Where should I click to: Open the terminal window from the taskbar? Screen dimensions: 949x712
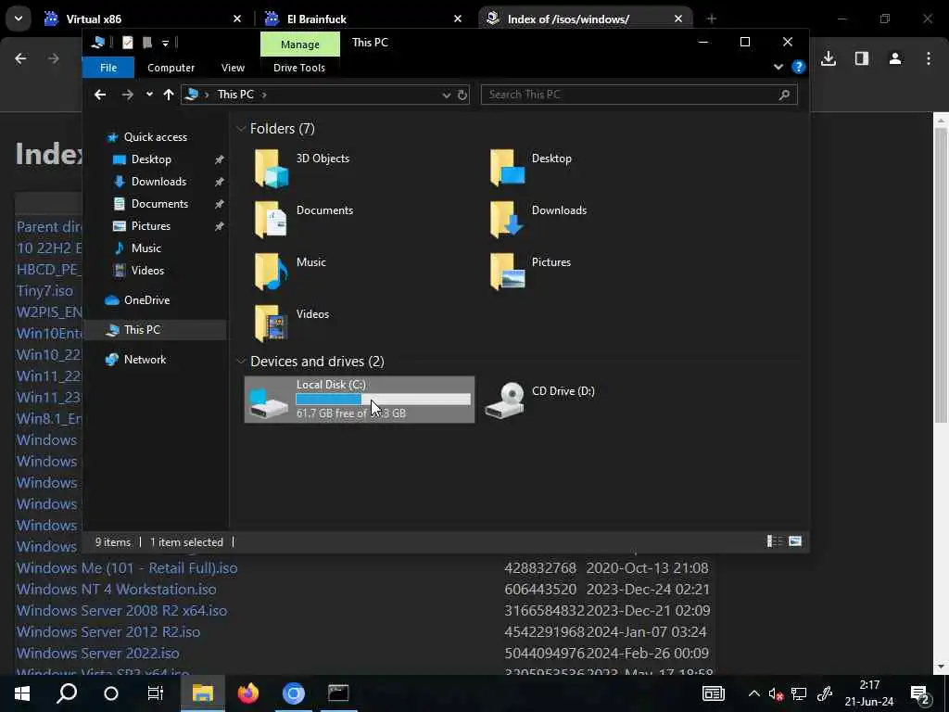(338, 693)
